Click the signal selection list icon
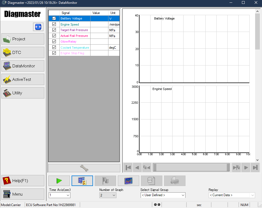262x208 pixels. tap(82, 181)
